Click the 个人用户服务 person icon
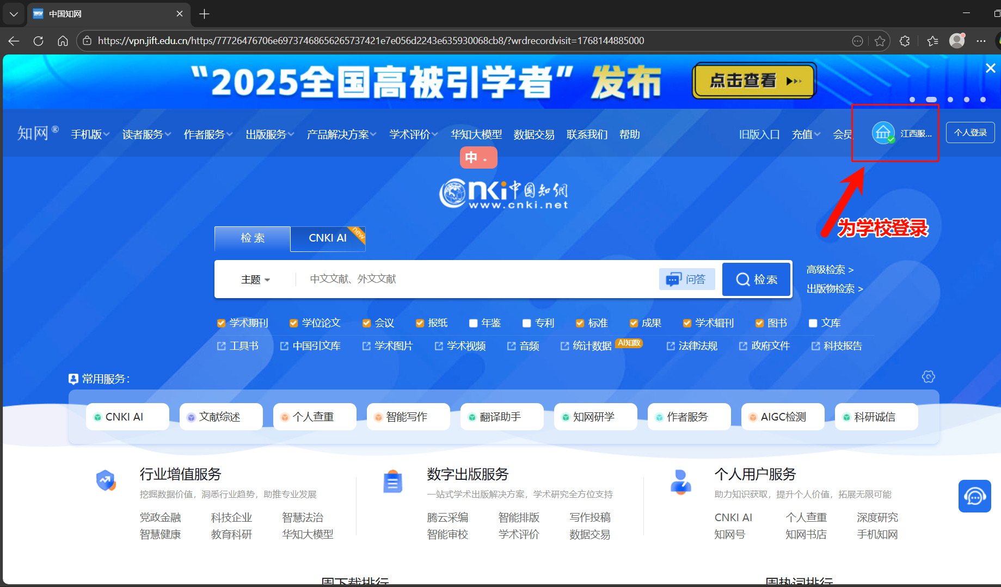Screen dimensions: 1001x587 coord(680,481)
